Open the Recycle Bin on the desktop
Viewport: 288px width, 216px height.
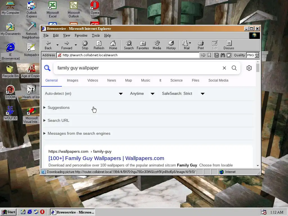pos(10,72)
